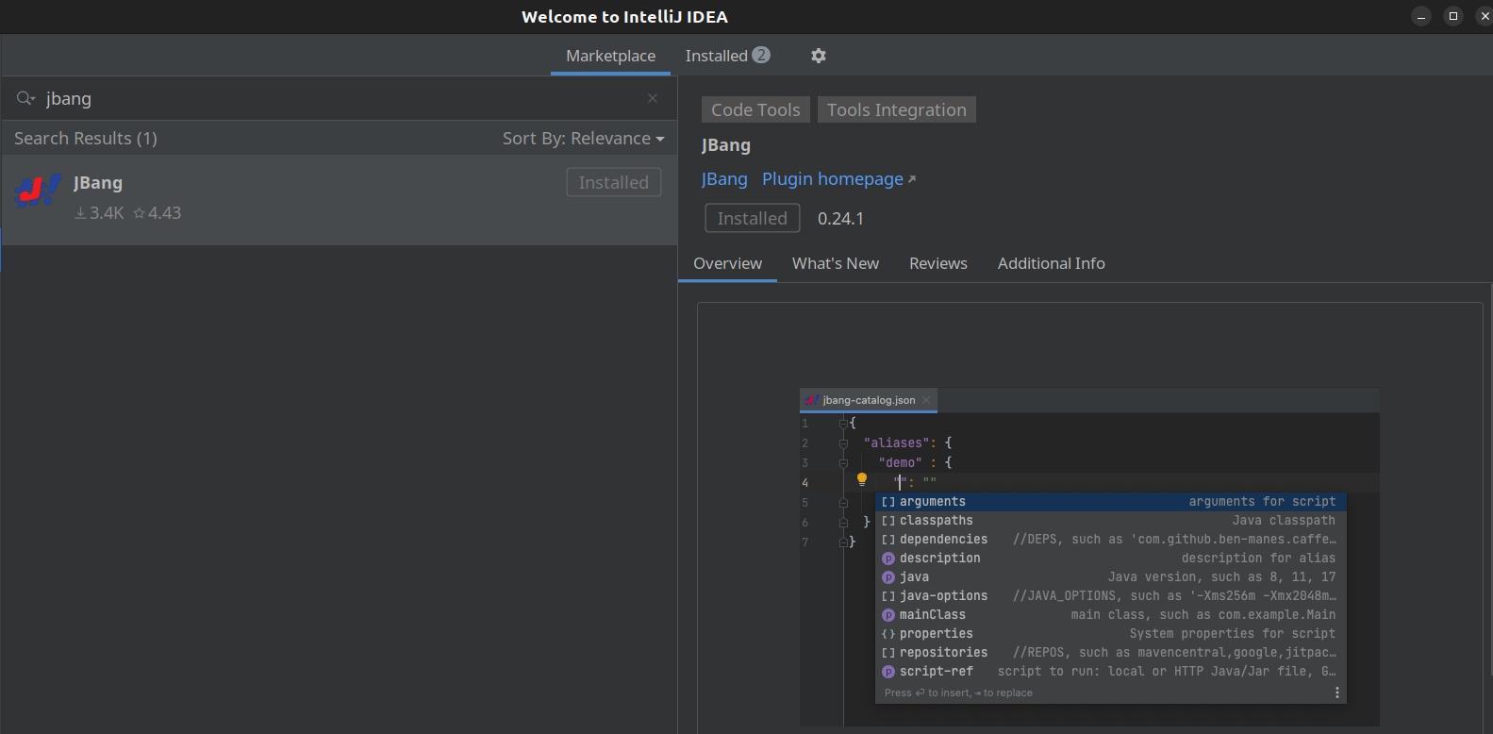Click the Code Tools tag

tap(755, 109)
